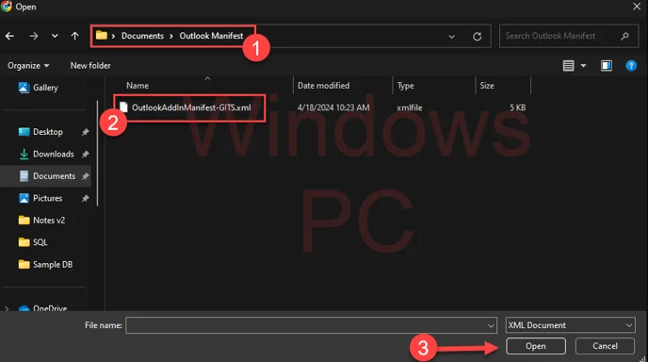Click the search magnifier icon
648x362 pixels.
click(x=624, y=36)
